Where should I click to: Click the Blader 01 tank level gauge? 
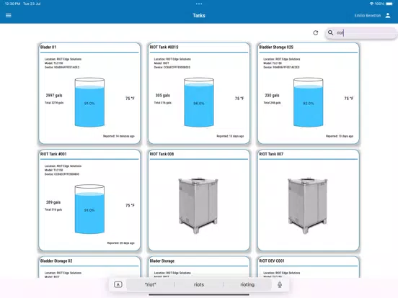pyautogui.click(x=89, y=102)
